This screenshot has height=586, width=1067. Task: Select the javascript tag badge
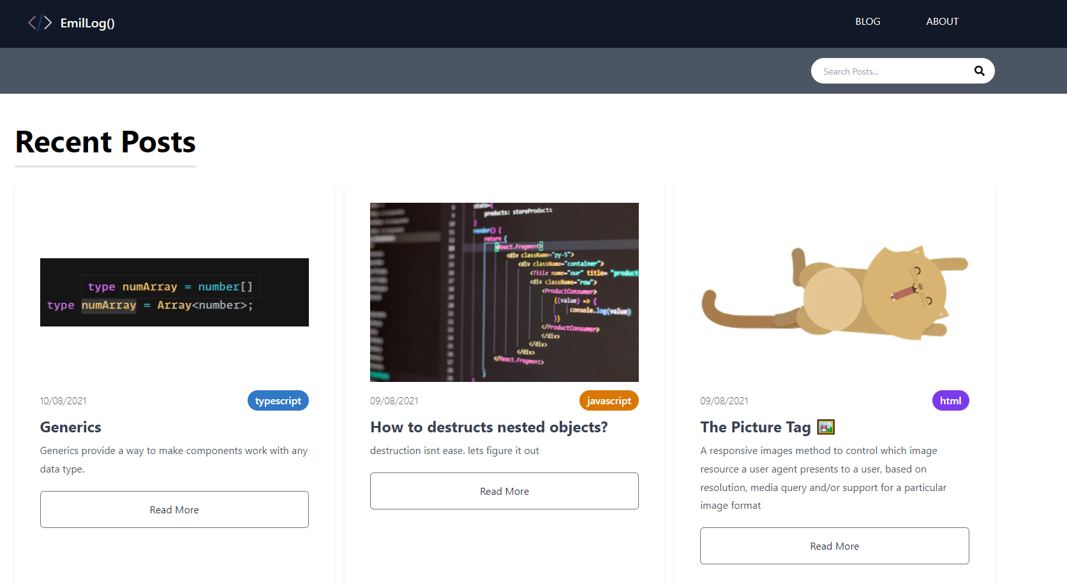click(x=608, y=400)
